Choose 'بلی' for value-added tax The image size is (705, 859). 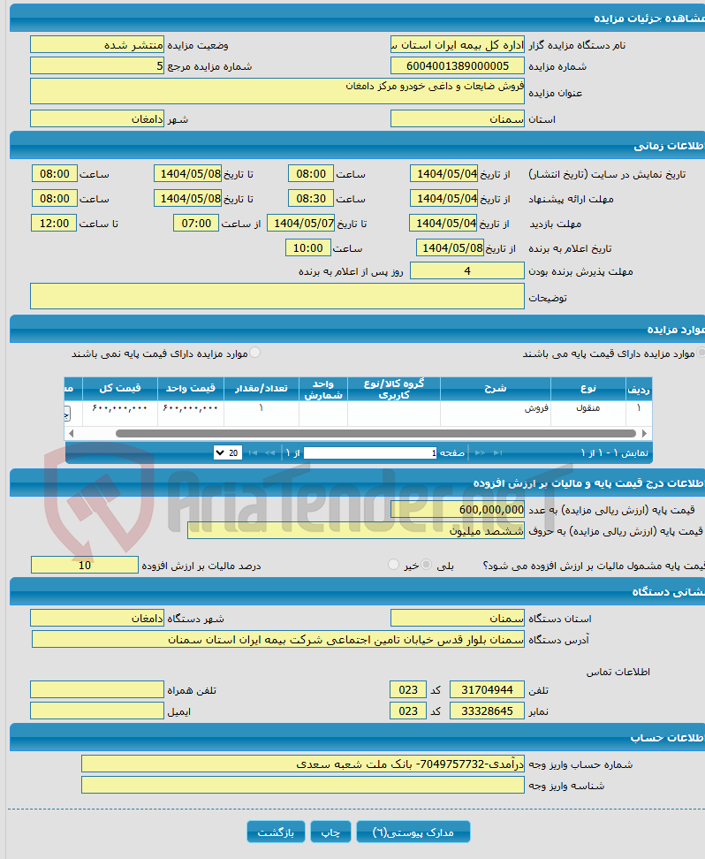(x=426, y=564)
